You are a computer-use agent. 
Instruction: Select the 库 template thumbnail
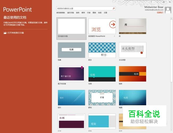click(x=133, y=26)
